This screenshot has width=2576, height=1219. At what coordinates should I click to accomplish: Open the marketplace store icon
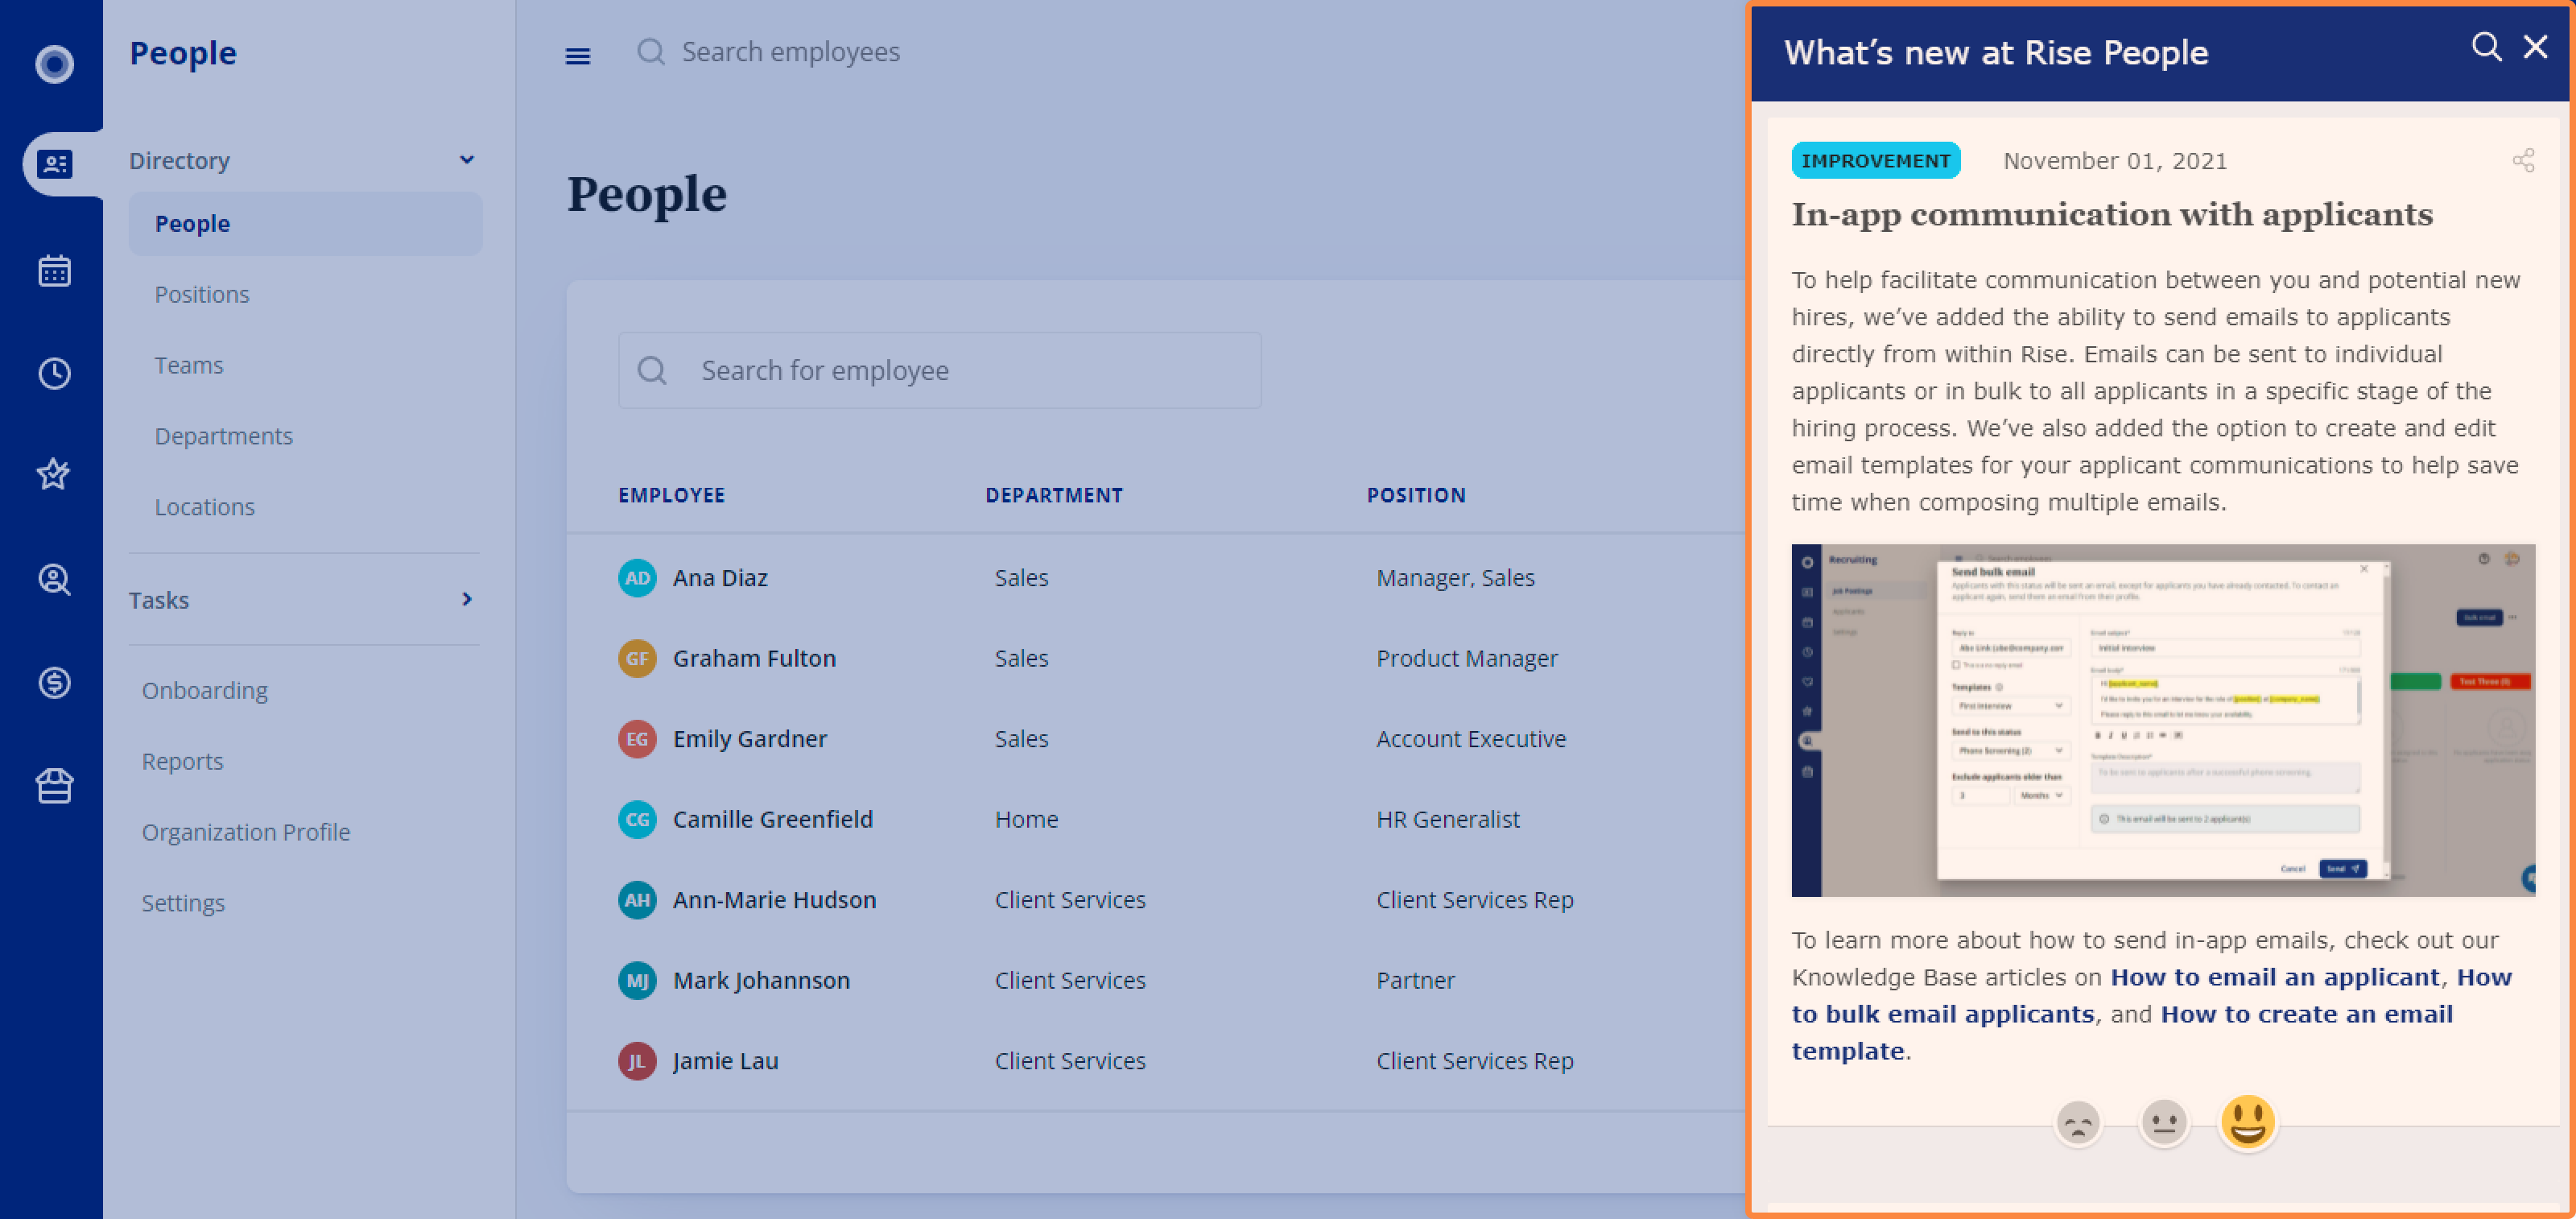(54, 786)
